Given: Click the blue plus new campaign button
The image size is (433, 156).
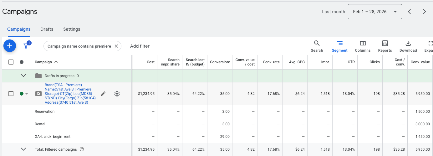Looking at the screenshot, I should tap(10, 46).
